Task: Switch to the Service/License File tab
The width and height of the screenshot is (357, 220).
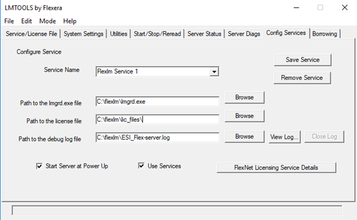Action: [x=31, y=34]
